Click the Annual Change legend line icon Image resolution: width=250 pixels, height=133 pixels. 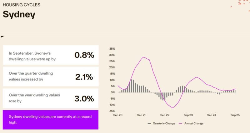180,123
